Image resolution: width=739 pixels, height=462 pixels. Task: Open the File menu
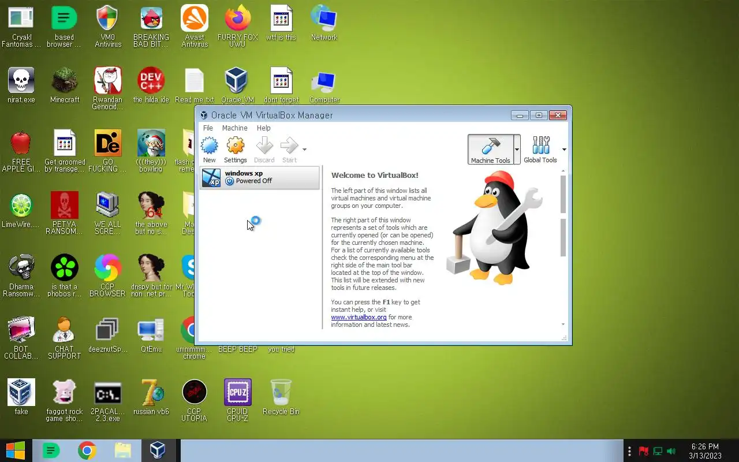tap(208, 128)
